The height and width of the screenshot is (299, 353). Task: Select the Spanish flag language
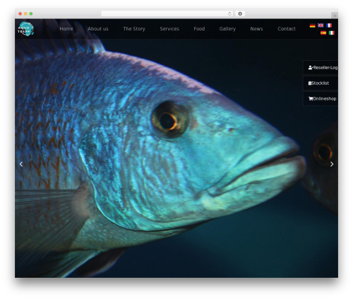click(323, 33)
